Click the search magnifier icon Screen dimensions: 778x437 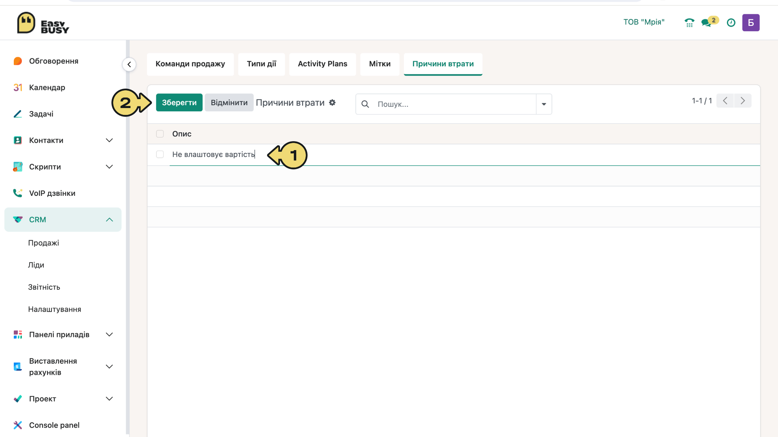[x=365, y=104]
